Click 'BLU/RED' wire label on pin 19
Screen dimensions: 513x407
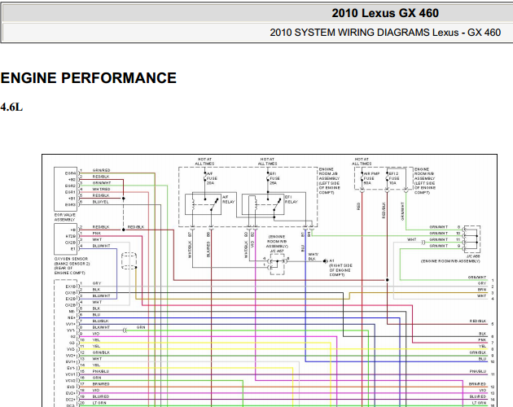pos(101,396)
